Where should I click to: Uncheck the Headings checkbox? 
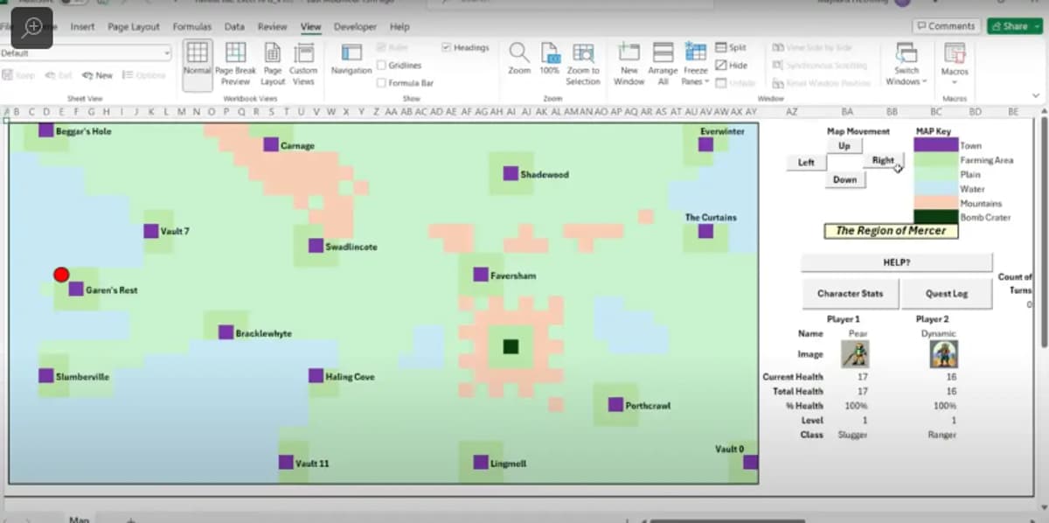click(448, 46)
